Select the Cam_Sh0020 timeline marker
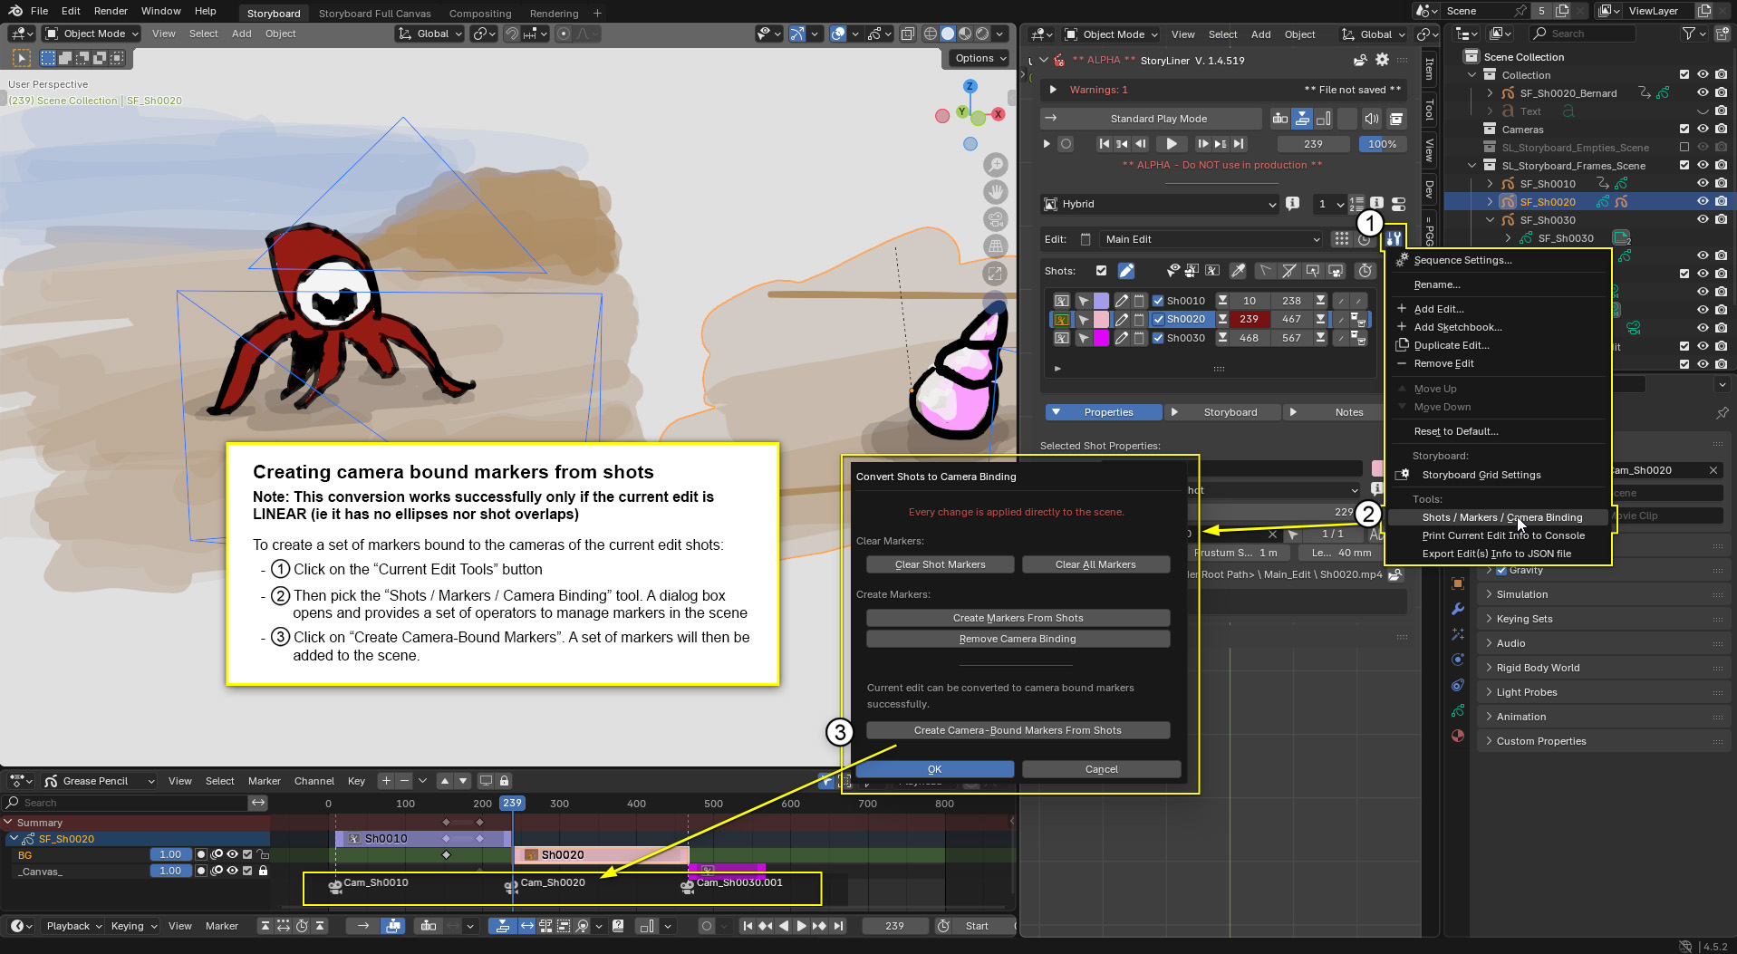Screen dimensions: 1737x954 pyautogui.click(x=511, y=885)
